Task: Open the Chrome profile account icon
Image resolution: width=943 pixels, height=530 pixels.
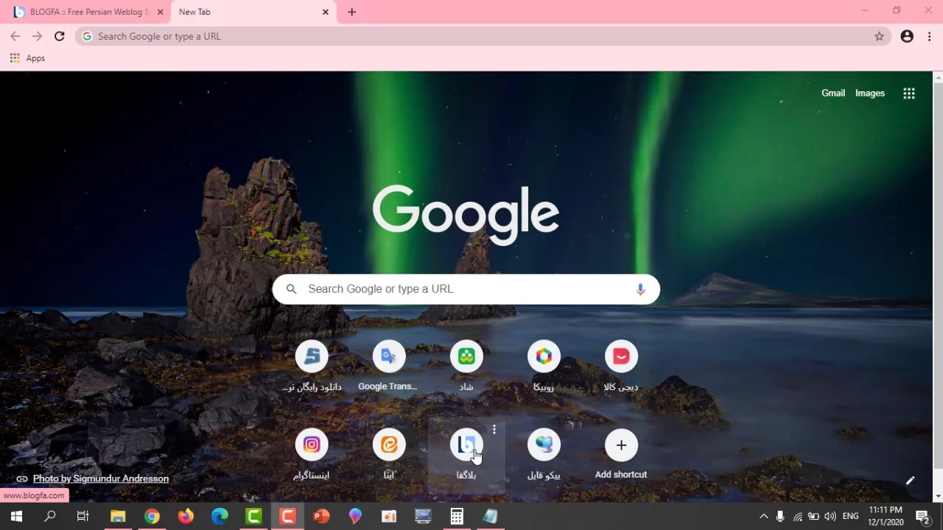Action: (x=907, y=36)
